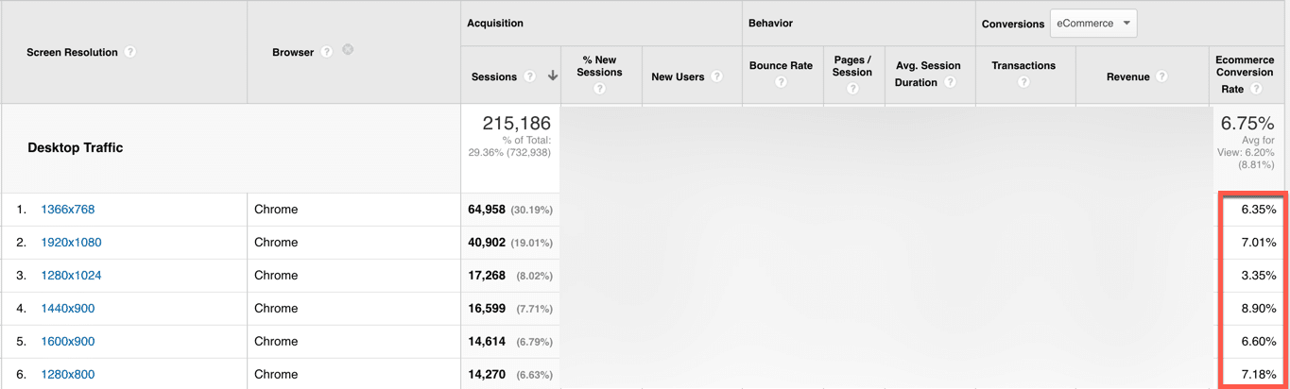
Task: Open help icon next to Revenue column
Action: (1161, 76)
